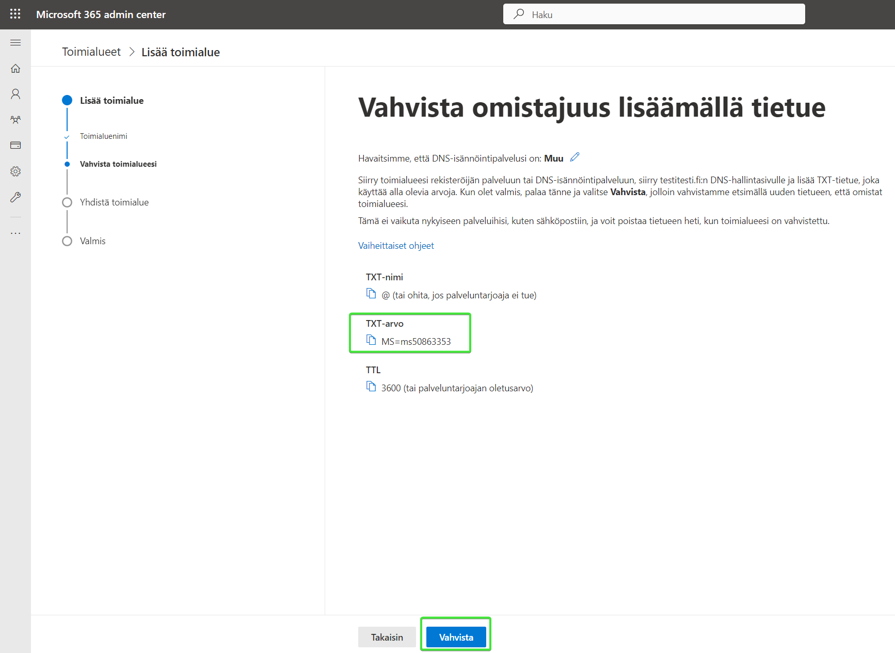Open Vaiheittaiset ohjeet link
Screen dimensions: 895x653
(x=396, y=246)
